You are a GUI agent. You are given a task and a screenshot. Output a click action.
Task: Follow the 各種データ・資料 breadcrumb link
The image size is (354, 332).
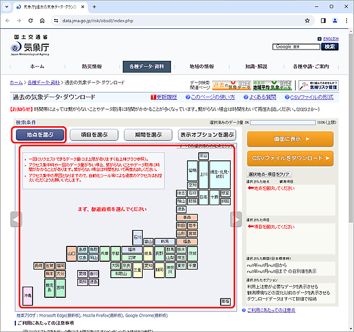coord(44,83)
